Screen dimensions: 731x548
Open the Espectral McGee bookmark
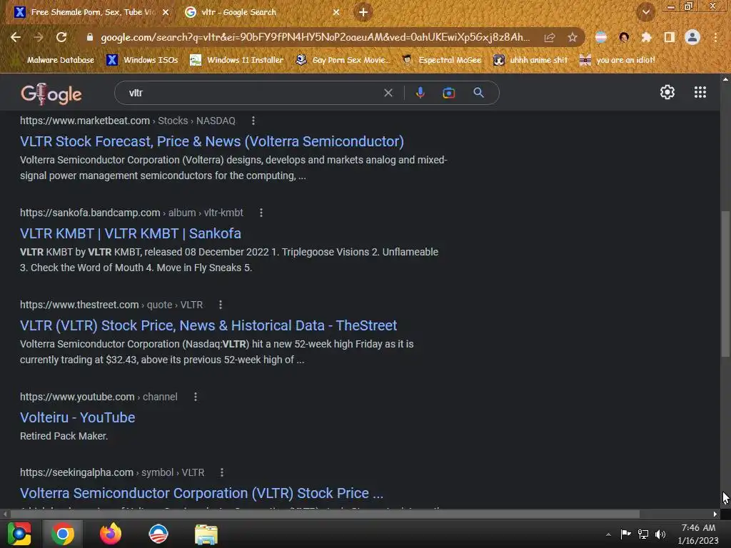point(441,60)
